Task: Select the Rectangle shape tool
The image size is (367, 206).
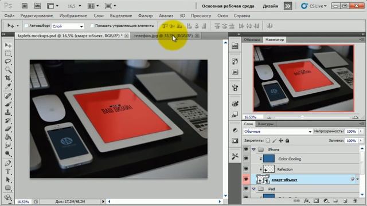Action: (8, 188)
